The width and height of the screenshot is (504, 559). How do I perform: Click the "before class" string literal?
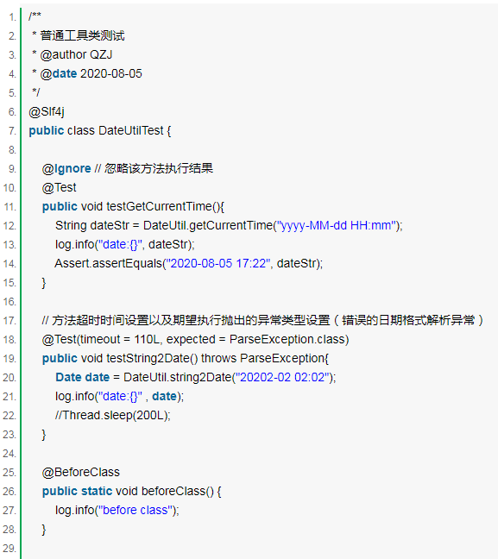[x=135, y=510]
